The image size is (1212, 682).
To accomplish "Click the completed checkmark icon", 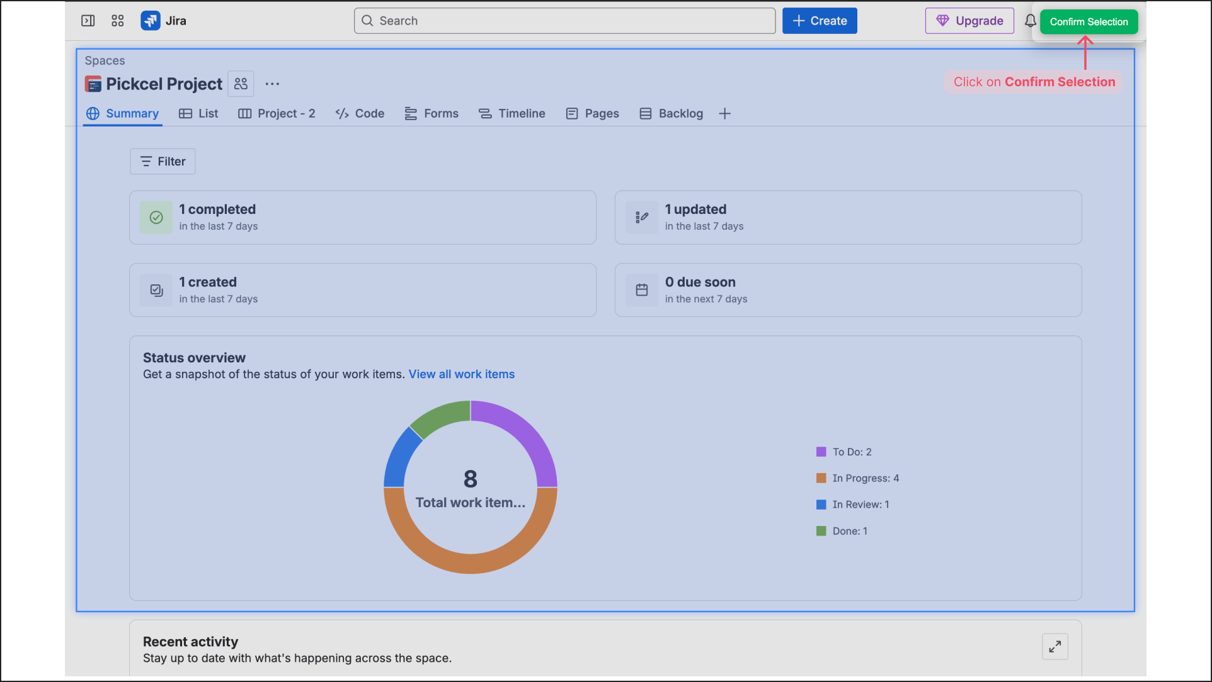I will coord(156,218).
